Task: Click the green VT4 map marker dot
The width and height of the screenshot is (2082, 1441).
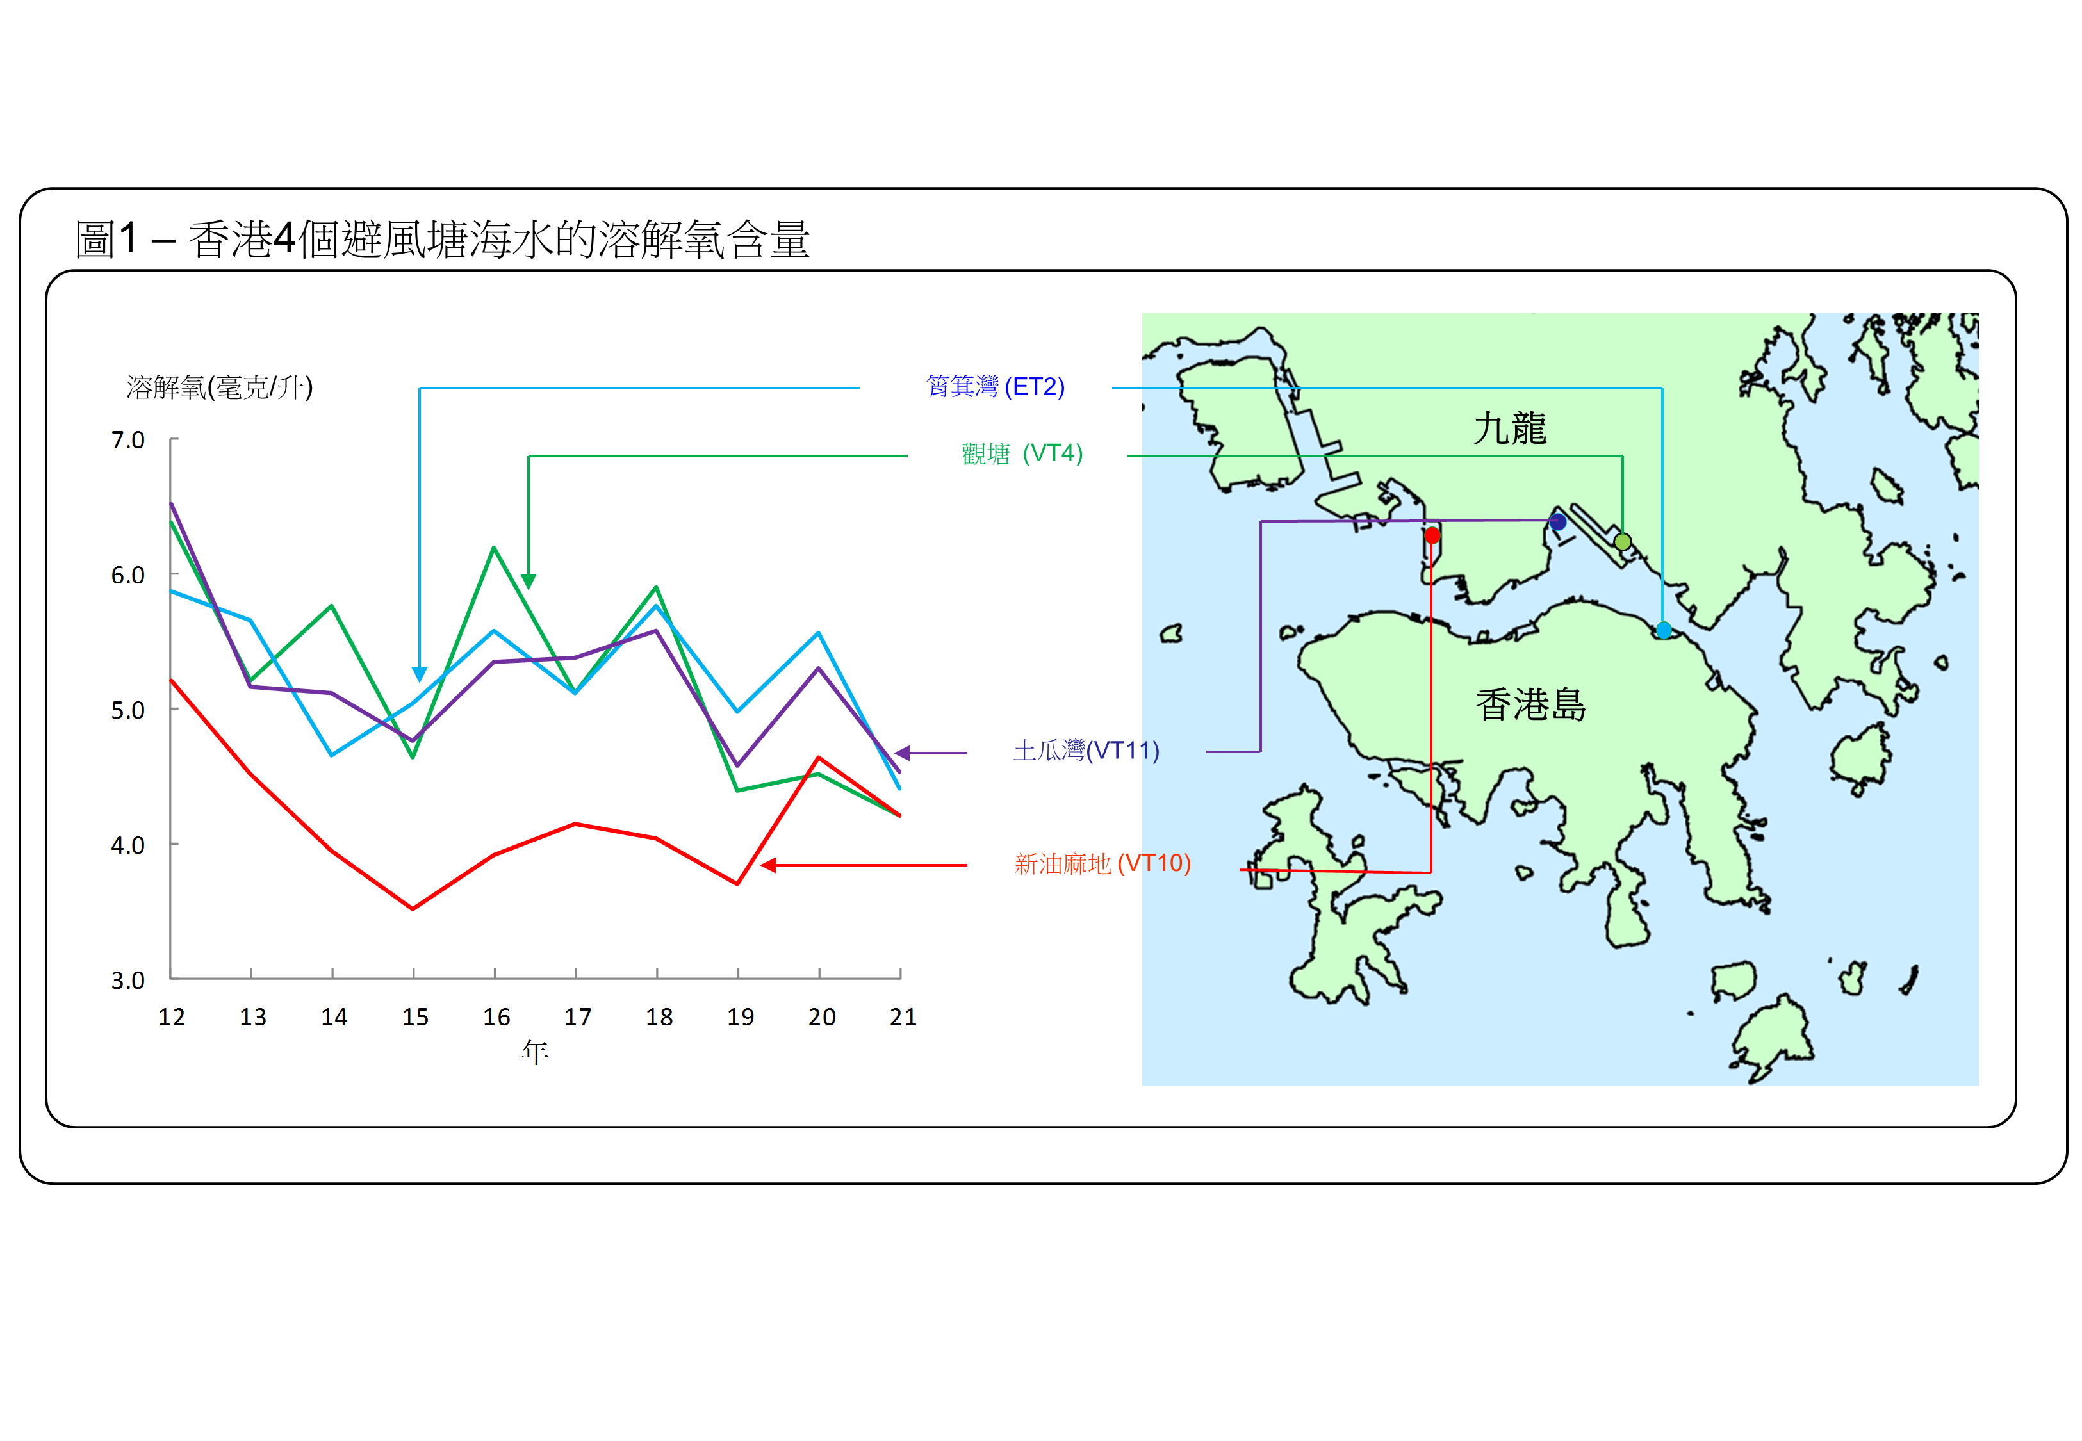Action: 1623,542
